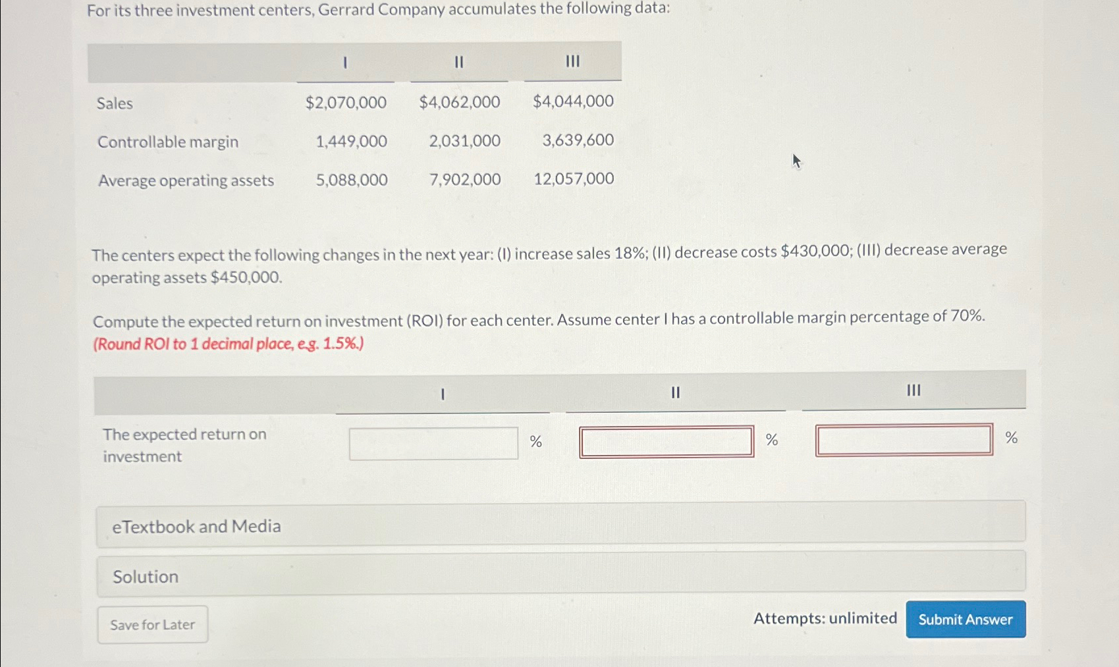
Task: Select center I sales value $2,070,000
Action: tap(346, 102)
